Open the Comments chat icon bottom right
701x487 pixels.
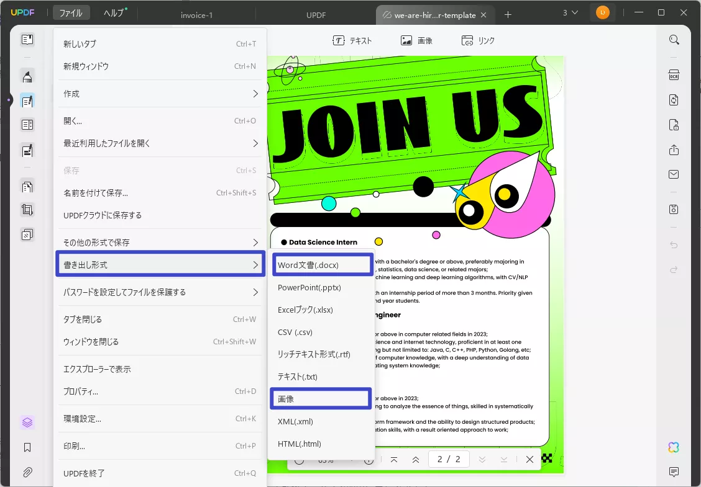[674, 471]
